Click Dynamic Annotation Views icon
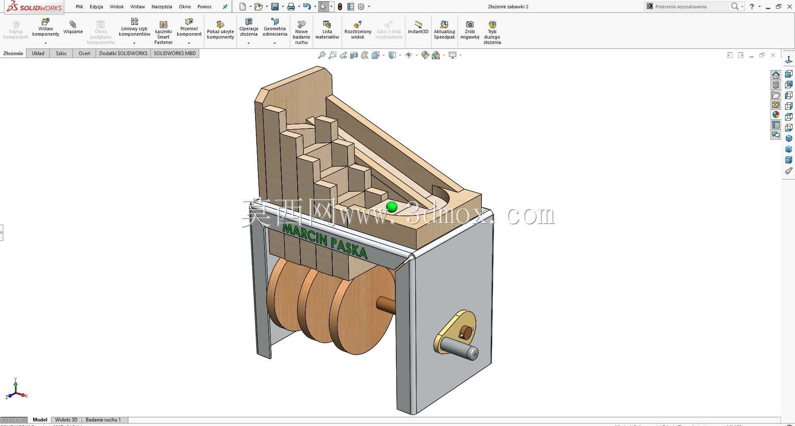Screen dimensions: 795x426 [x=364, y=55]
